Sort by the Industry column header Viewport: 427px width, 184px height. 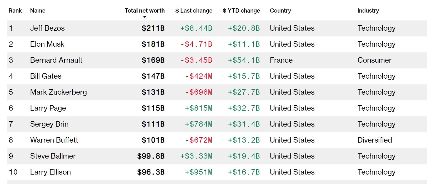[368, 11]
